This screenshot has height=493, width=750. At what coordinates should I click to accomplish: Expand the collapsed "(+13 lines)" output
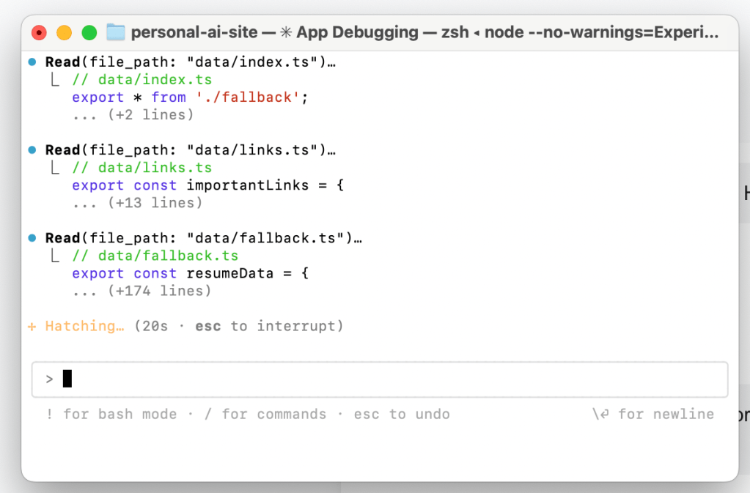pyautogui.click(x=136, y=203)
